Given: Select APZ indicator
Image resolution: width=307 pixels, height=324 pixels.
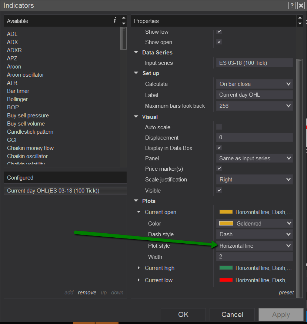Looking at the screenshot, I should (12, 59).
